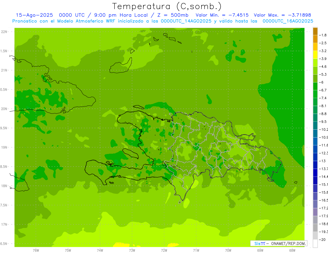This screenshot has width=328, height=254.
Task: Click the green swatch between -6 and -6.7
Action: pos(315,86)
